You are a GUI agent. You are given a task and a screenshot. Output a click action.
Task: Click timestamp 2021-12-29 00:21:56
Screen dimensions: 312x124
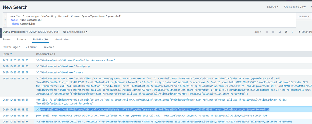16,66
